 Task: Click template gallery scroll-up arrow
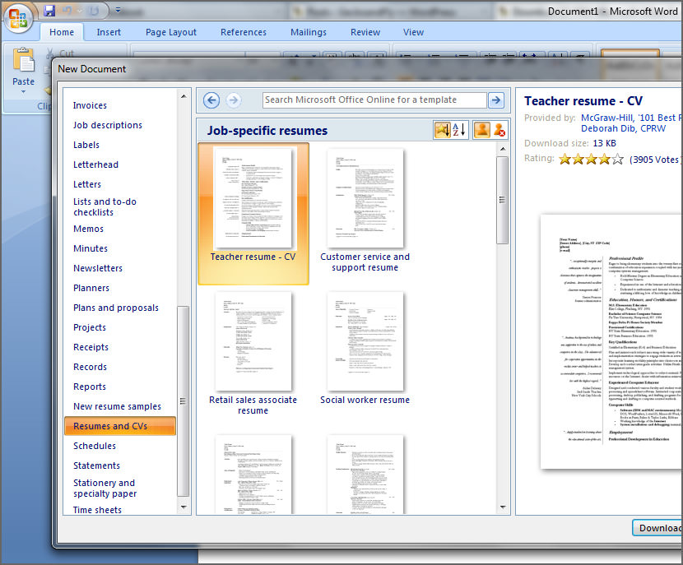click(x=503, y=149)
